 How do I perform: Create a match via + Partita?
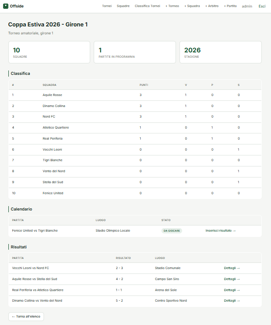coord(230,6)
